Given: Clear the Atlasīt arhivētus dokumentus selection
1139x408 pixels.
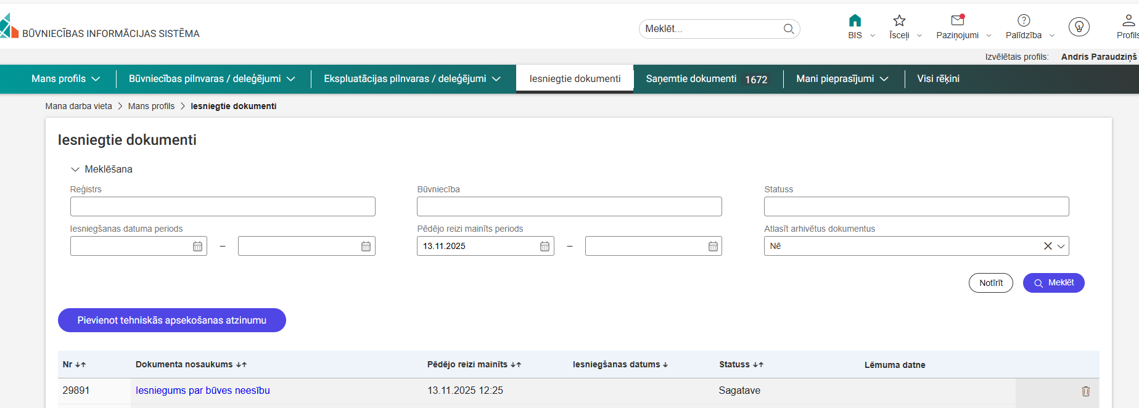Looking at the screenshot, I should 1047,246.
